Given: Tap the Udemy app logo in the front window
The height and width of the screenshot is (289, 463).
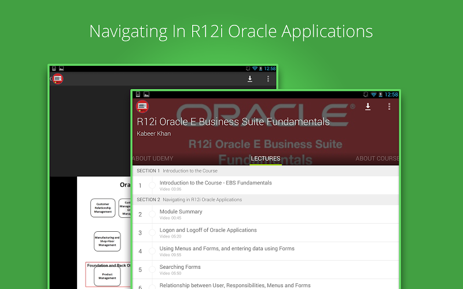Looking at the screenshot, I should (x=142, y=106).
